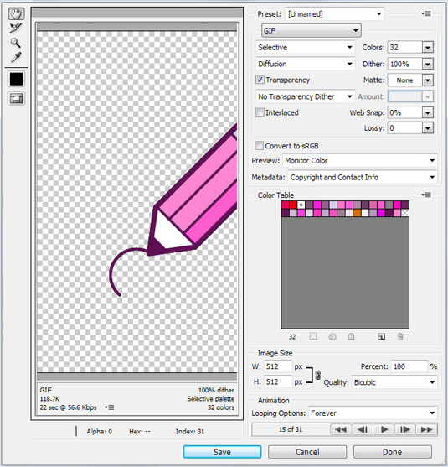Click the Percent input field
The image size is (448, 467).
(409, 366)
